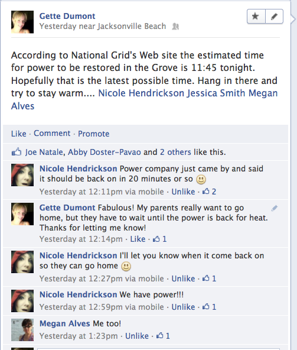Click the Promote link
The image size is (297, 350).
94,134
